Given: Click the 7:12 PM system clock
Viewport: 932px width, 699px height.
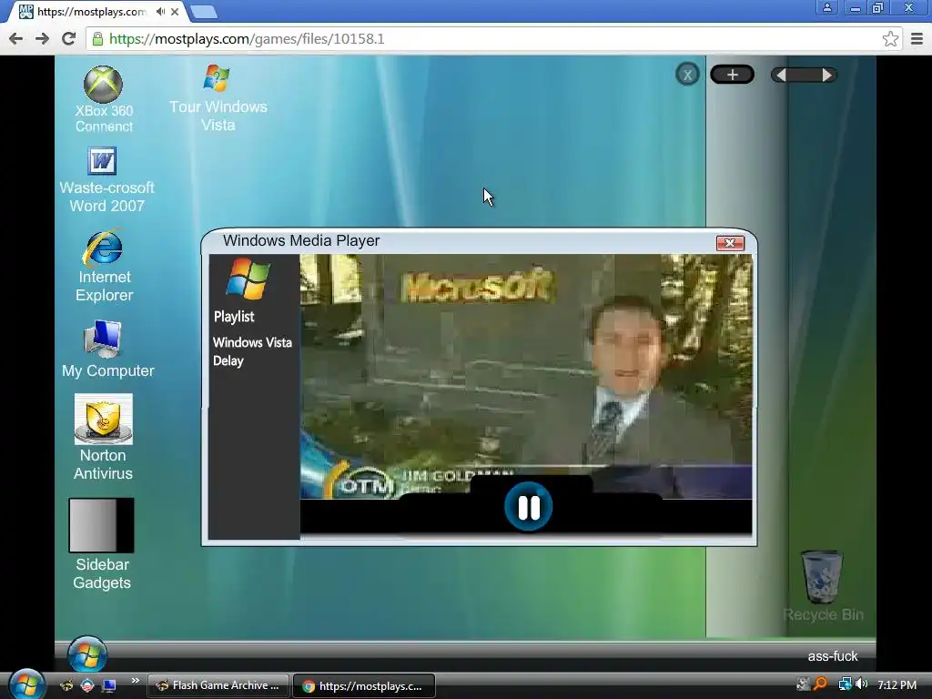Looking at the screenshot, I should pos(897,684).
